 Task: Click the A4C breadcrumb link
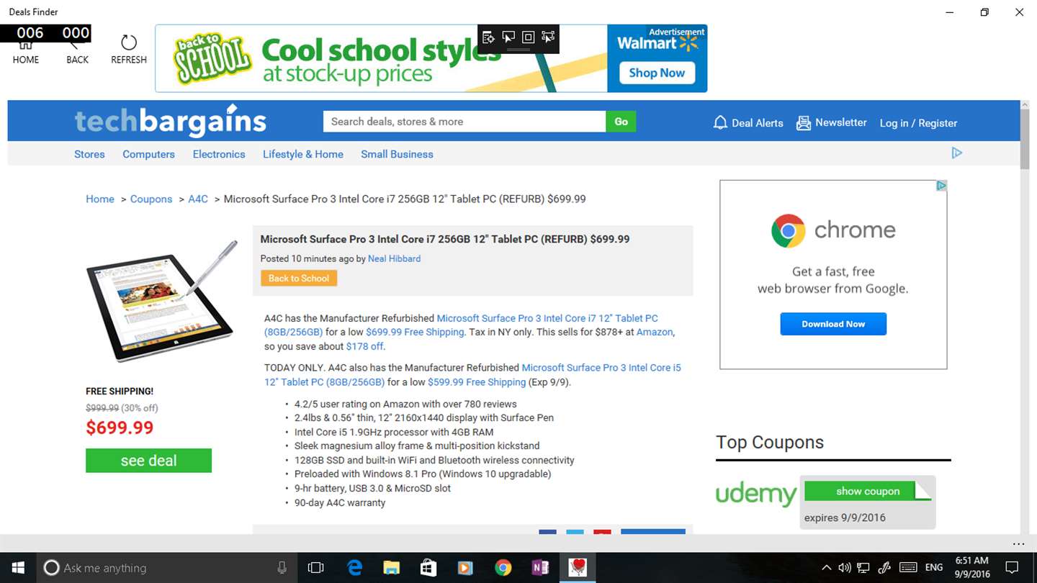(x=198, y=199)
